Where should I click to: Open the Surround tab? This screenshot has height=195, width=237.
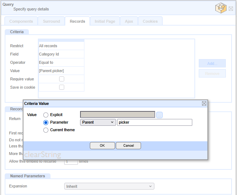(52, 21)
